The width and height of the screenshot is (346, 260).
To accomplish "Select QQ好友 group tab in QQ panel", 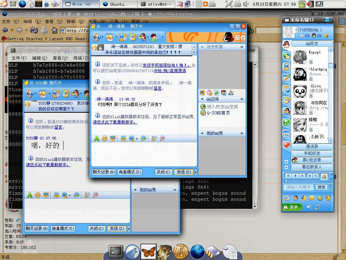I will click(312, 44).
